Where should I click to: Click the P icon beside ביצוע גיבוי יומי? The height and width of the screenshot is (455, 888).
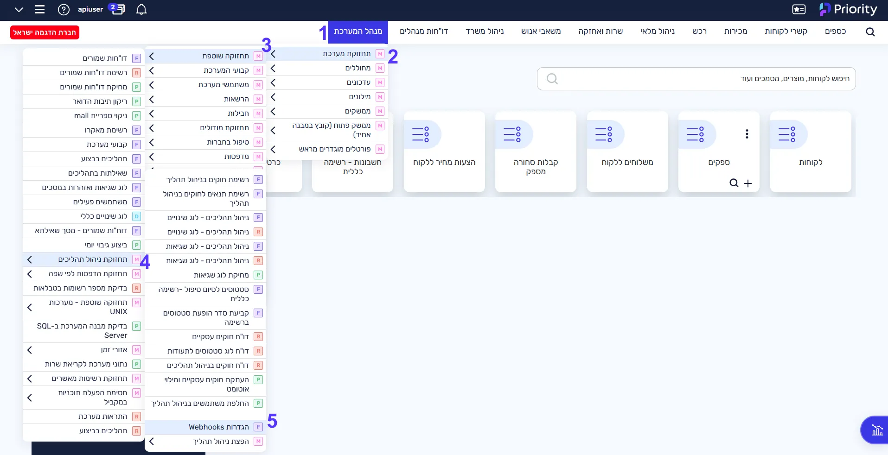pos(136,245)
